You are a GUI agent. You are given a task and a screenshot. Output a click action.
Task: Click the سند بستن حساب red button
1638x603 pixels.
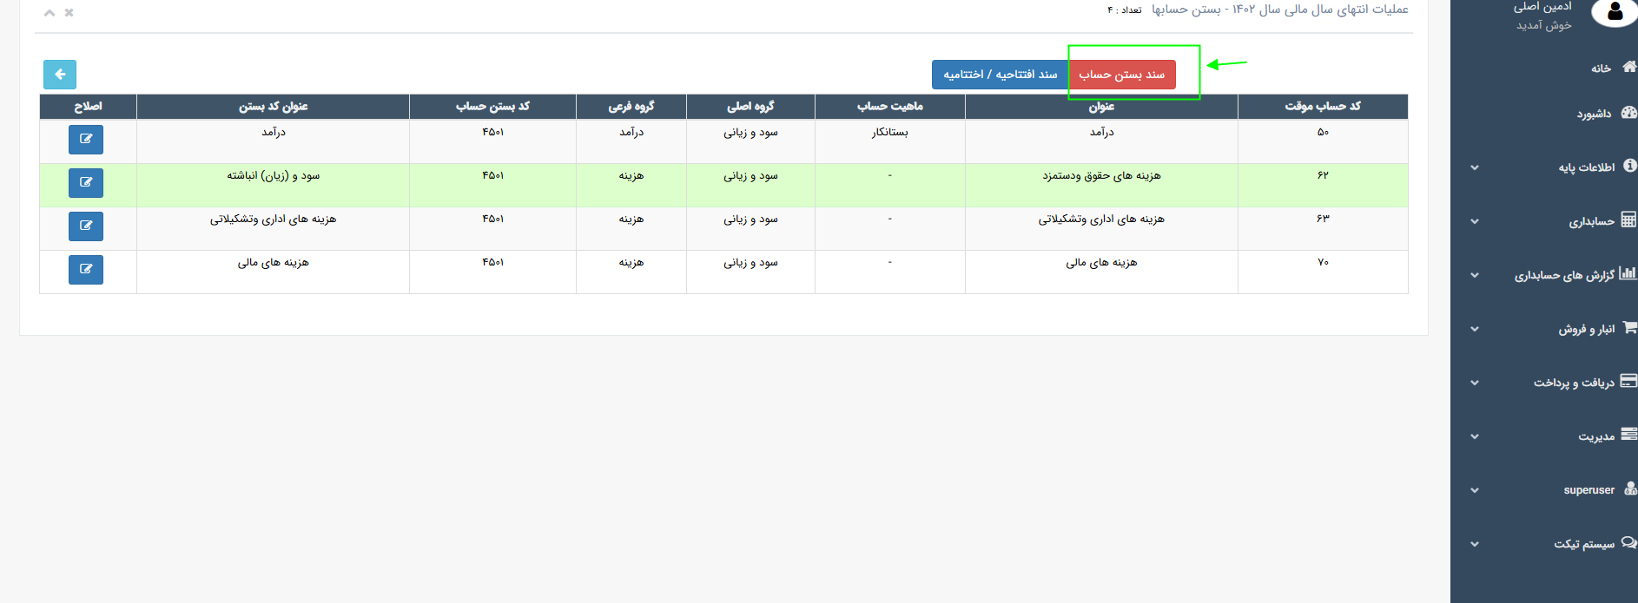click(1121, 75)
